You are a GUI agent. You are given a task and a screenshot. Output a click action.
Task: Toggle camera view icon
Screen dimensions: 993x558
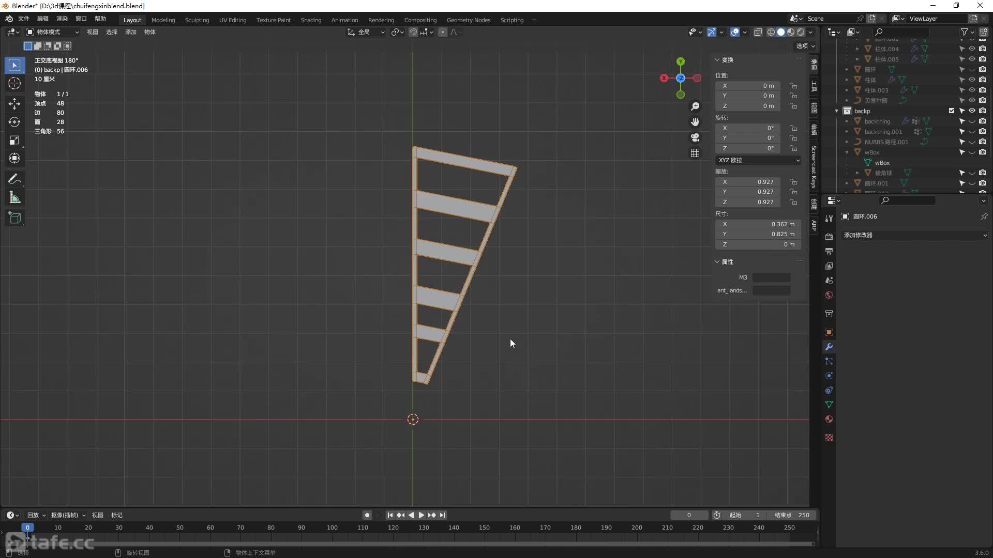[695, 137]
